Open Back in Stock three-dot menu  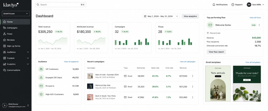[193, 97]
